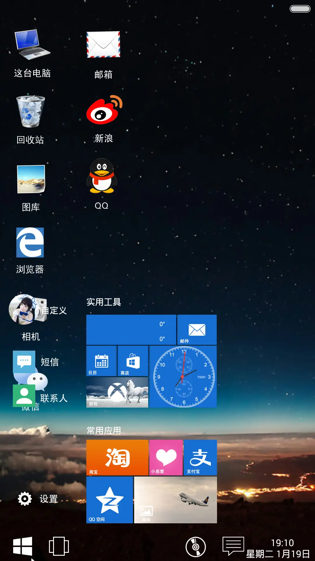315x561 pixels.
Task: Click the disc music icon in taskbar
Action: (x=196, y=547)
